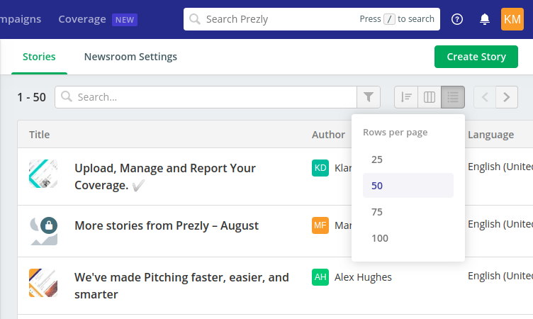The height and width of the screenshot is (319, 533).
Task: Click the 1 - 50 range label
Action: 32,97
